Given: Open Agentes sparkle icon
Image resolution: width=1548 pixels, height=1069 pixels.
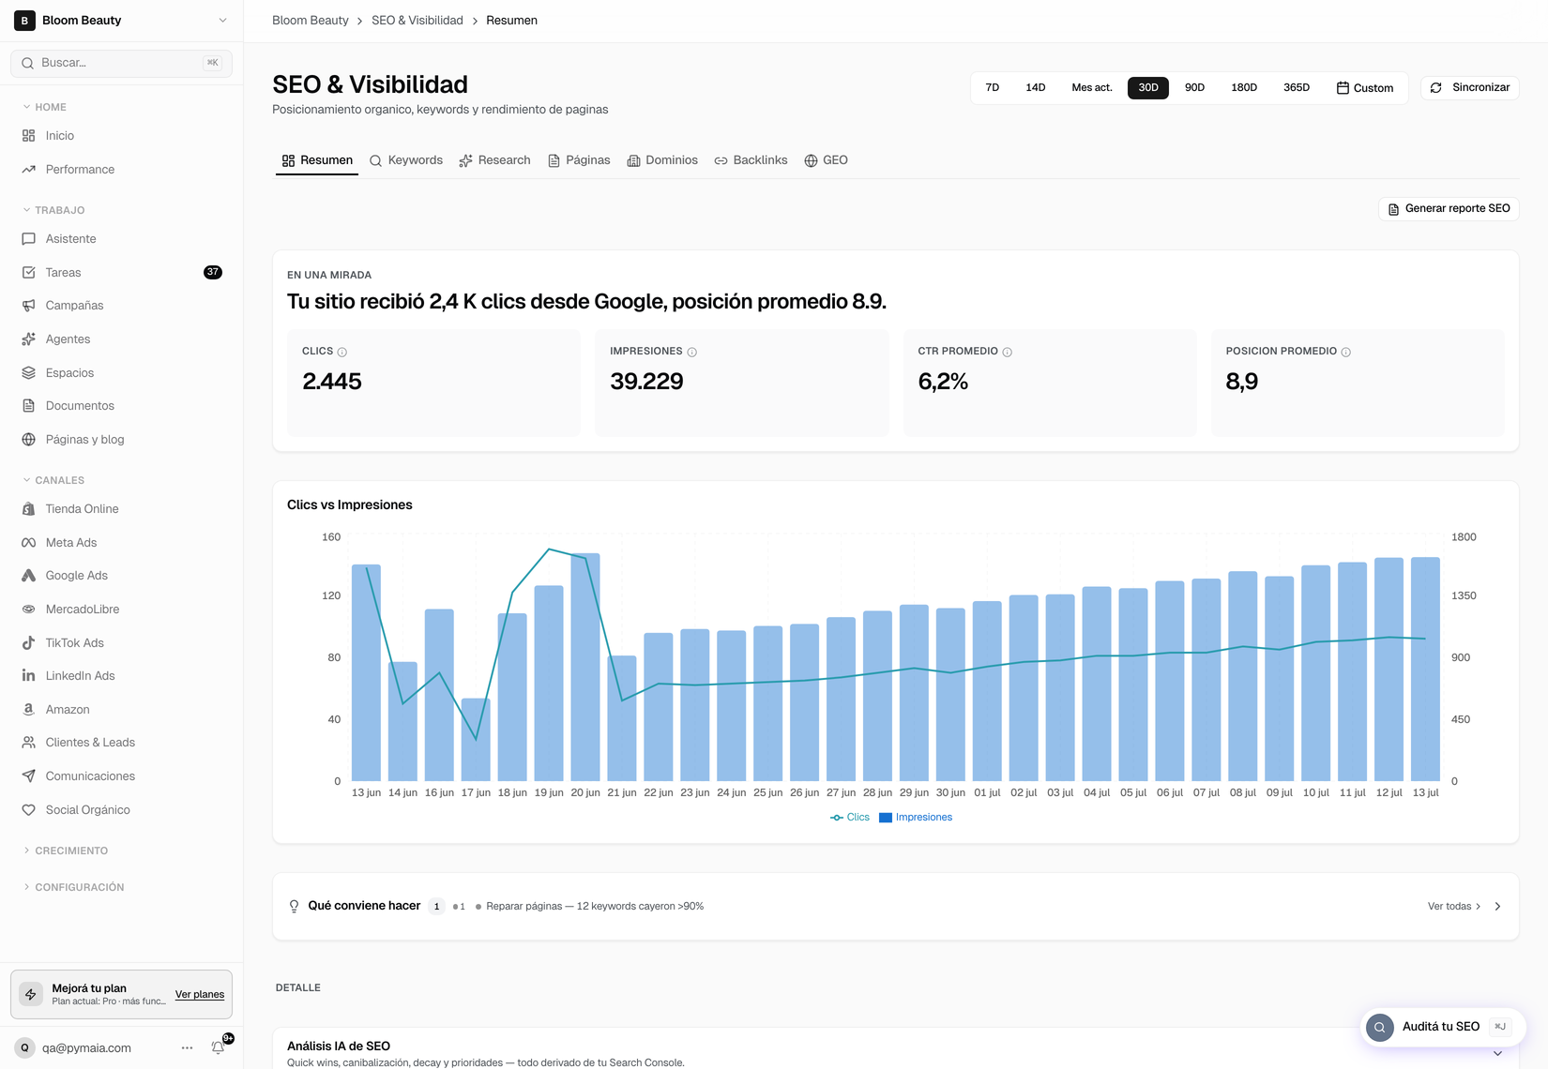Looking at the screenshot, I should pyautogui.click(x=28, y=339).
